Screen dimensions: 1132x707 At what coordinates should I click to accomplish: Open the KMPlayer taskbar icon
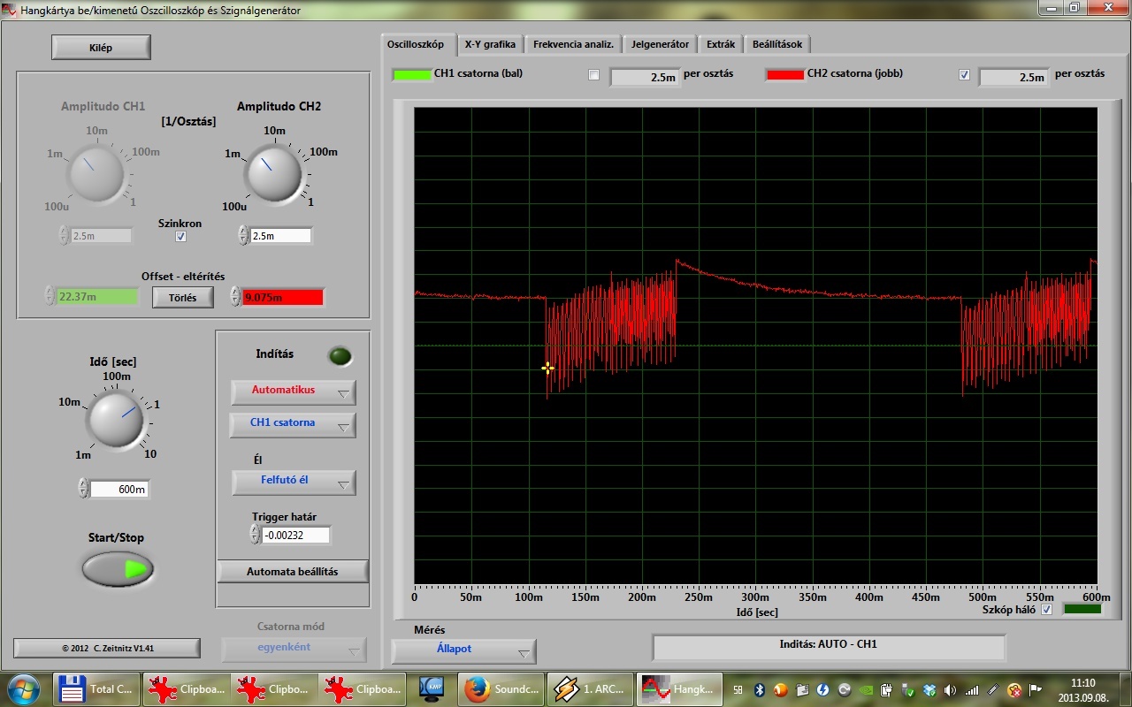click(432, 688)
